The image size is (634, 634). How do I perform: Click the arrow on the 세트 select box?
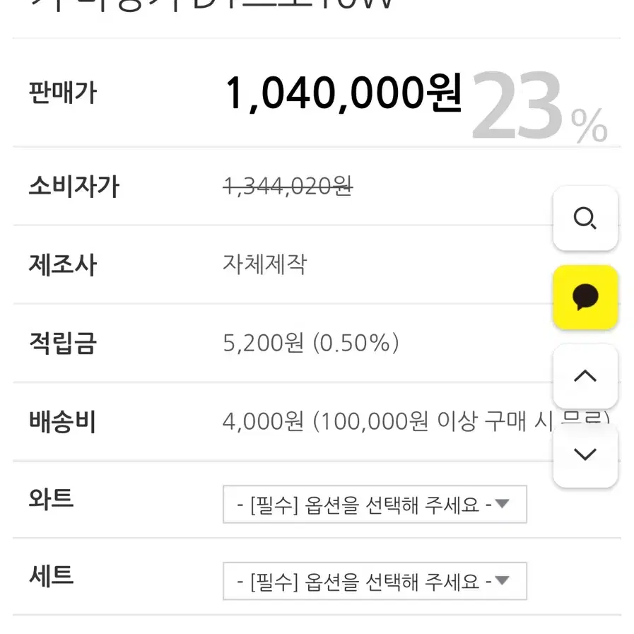pyautogui.click(x=503, y=580)
